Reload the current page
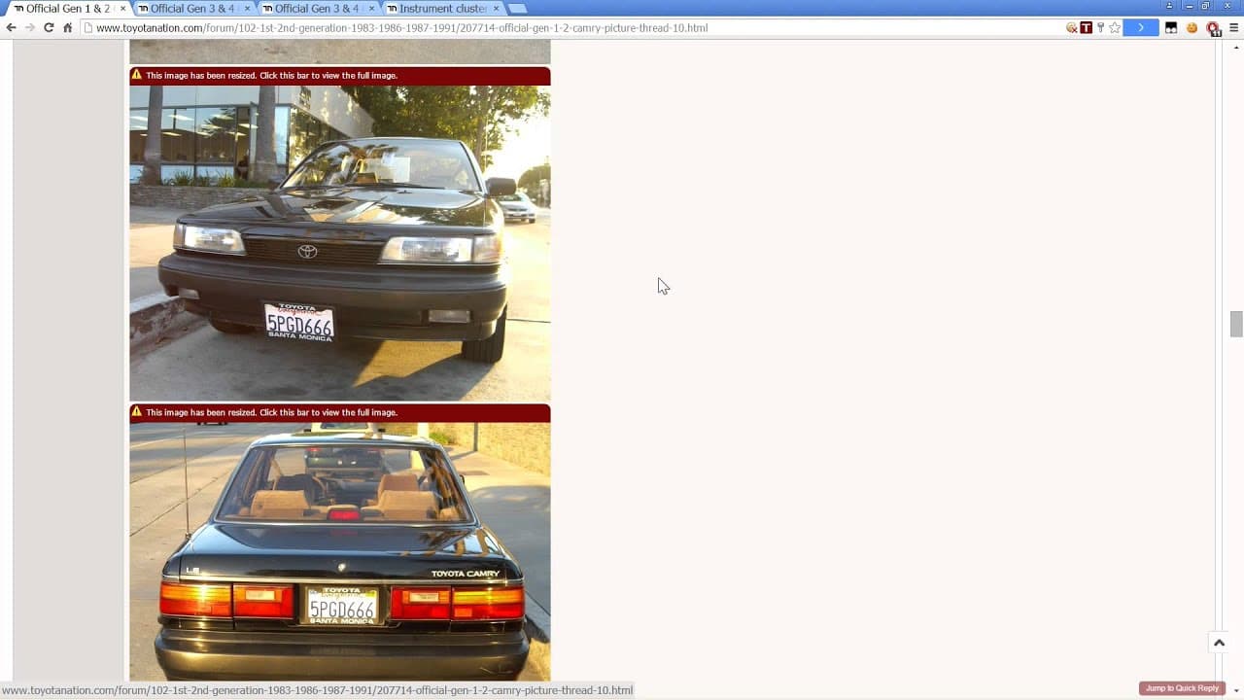Viewport: 1244px width, 700px height. coord(49,28)
